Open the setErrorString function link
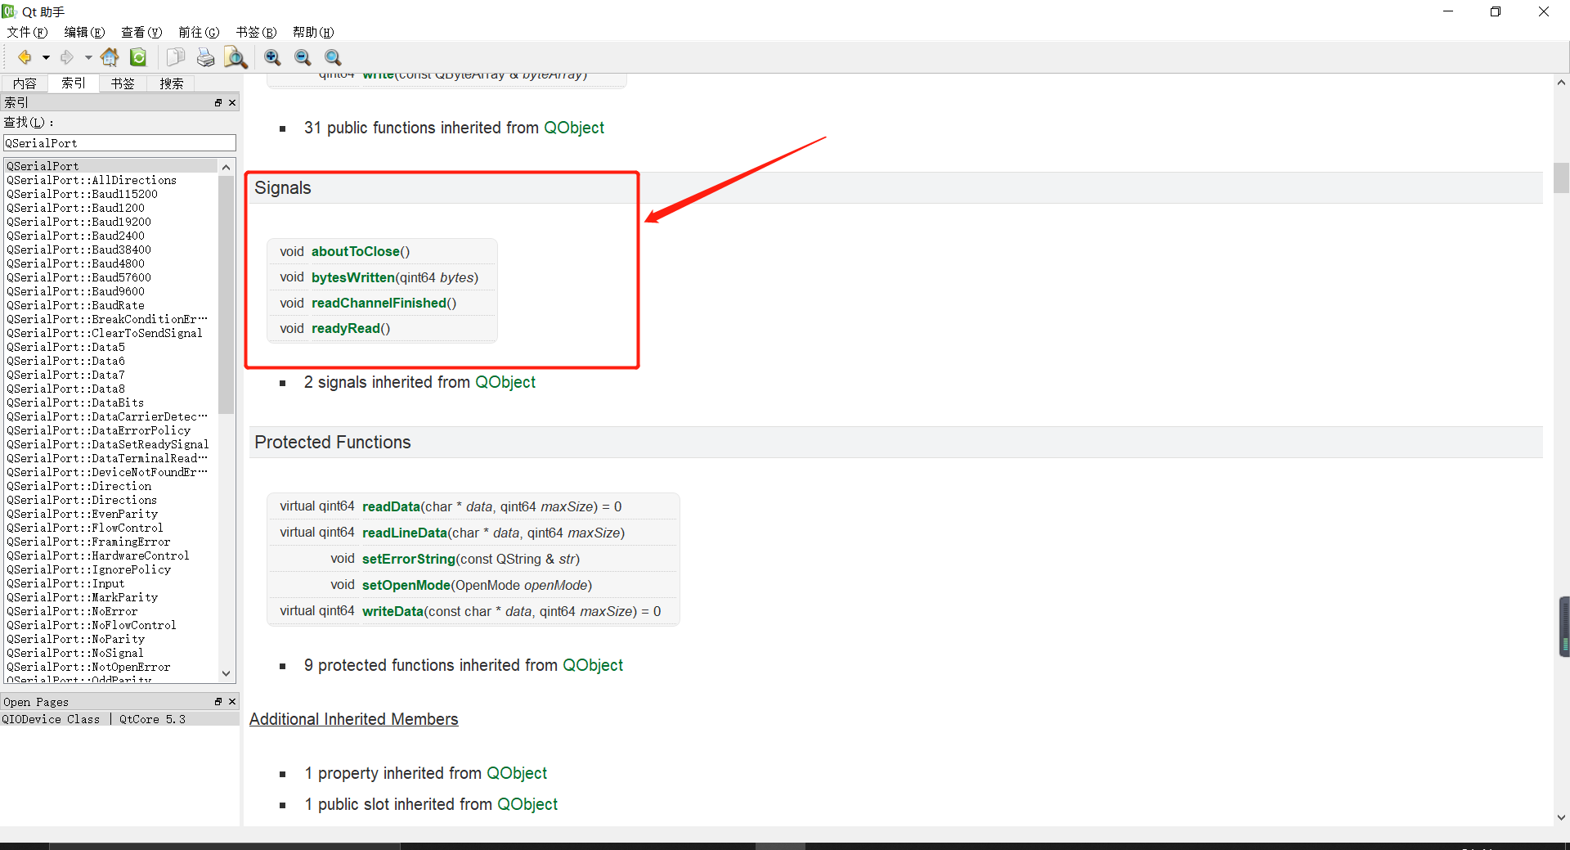This screenshot has height=850, width=1570. 408,559
